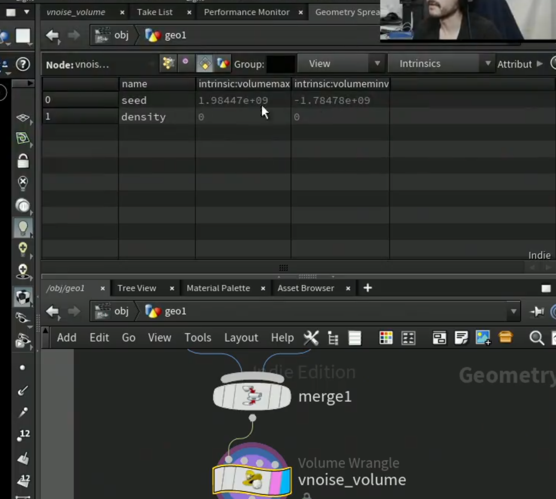Click the Group input field

pos(280,64)
